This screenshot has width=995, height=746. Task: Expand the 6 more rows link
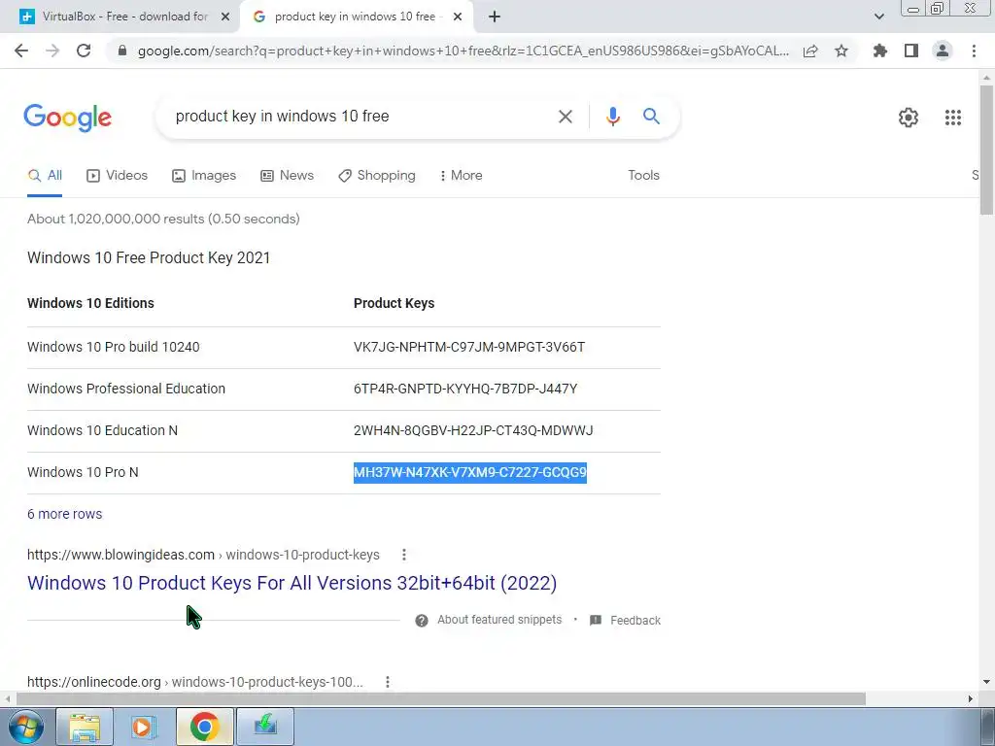(65, 515)
